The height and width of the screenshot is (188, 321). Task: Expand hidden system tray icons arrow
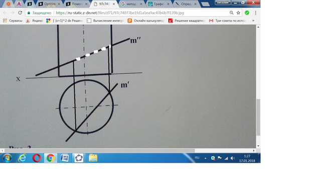click(205, 158)
